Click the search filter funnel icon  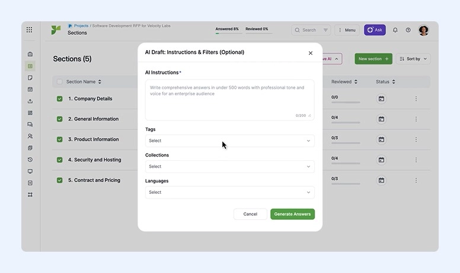pos(325,30)
